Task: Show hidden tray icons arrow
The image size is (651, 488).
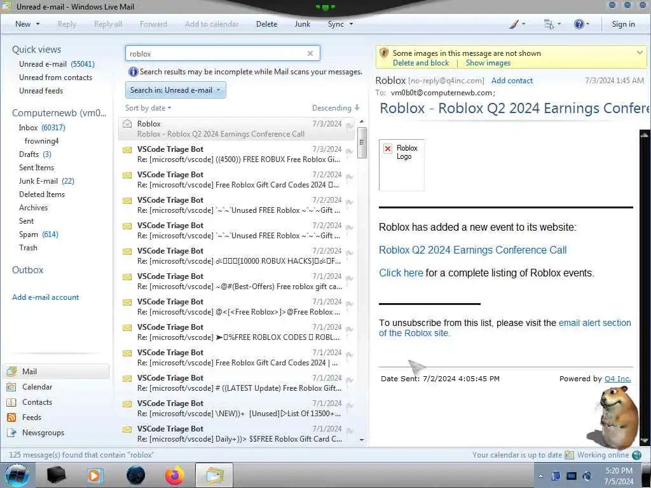Action: [x=540, y=477]
